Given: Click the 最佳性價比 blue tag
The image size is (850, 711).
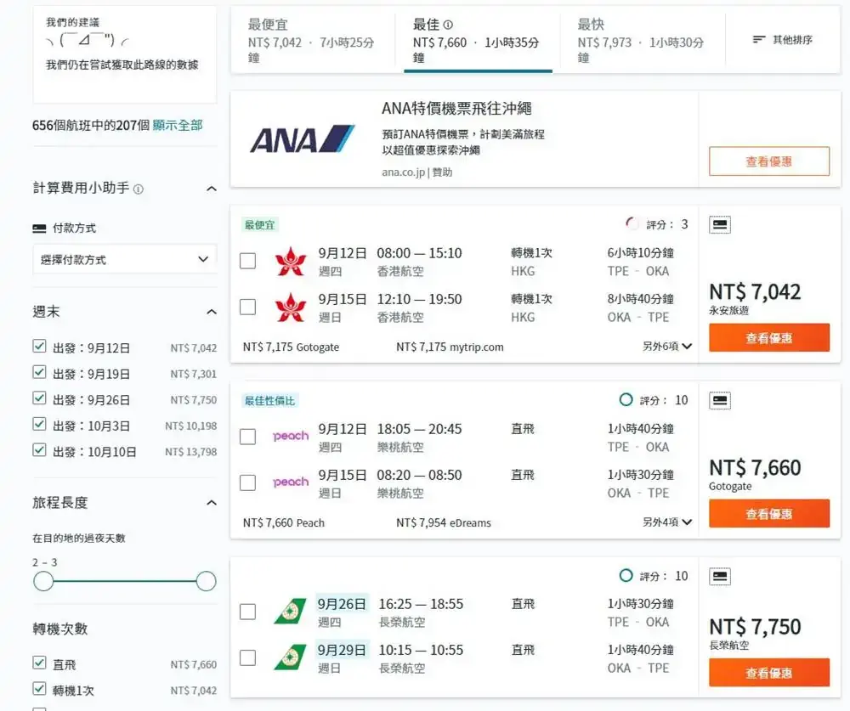Looking at the screenshot, I should pyautogui.click(x=270, y=401).
